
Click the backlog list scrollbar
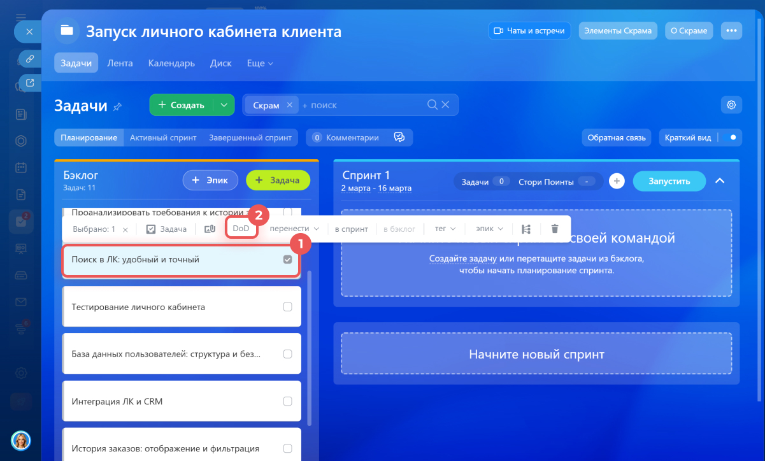[310, 347]
